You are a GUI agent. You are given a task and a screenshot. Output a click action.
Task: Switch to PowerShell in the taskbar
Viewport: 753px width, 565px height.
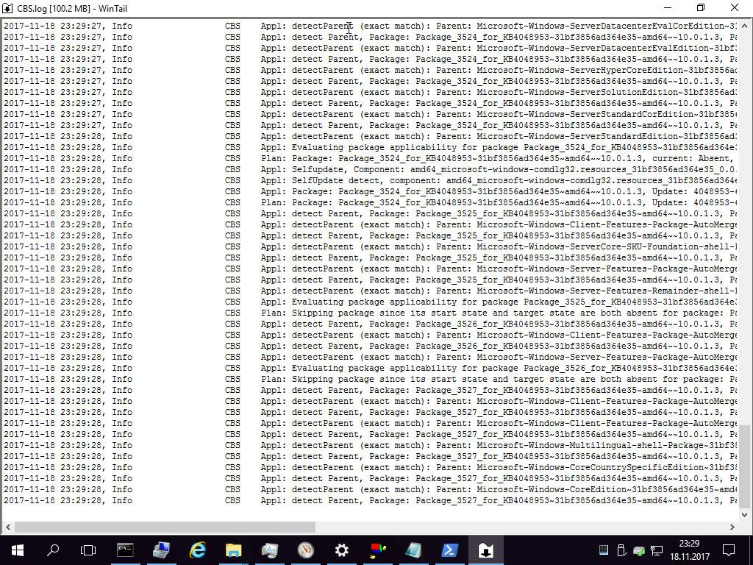[x=449, y=550]
